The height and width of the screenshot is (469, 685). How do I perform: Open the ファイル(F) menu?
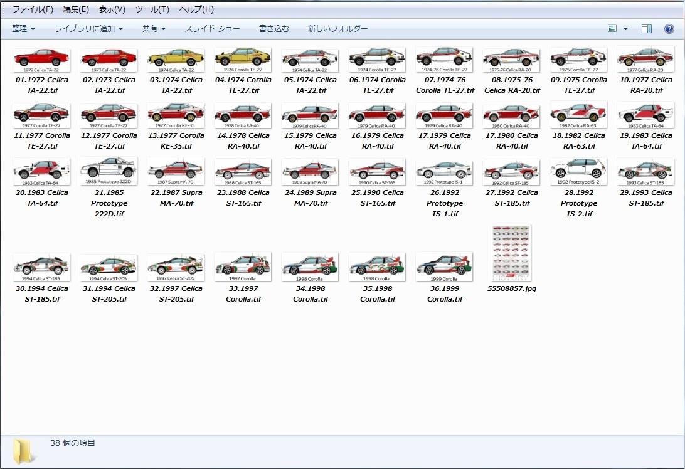coord(33,9)
